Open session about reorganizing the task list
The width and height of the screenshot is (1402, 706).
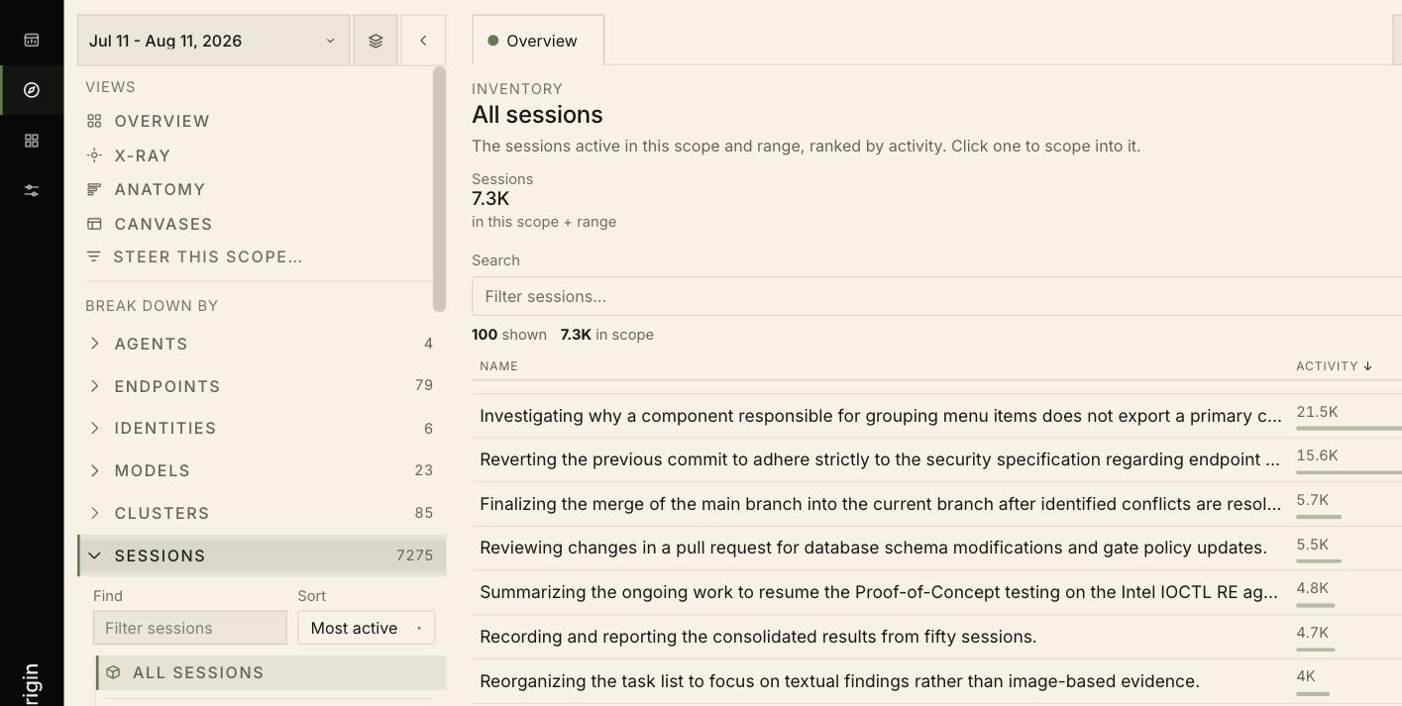[x=839, y=681]
